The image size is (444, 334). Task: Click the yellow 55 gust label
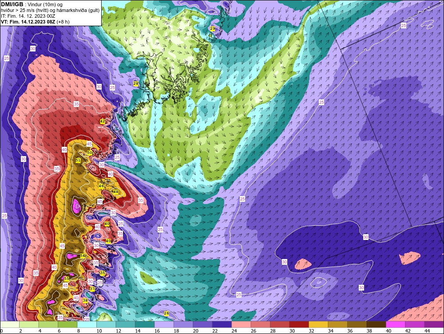(x=67, y=279)
